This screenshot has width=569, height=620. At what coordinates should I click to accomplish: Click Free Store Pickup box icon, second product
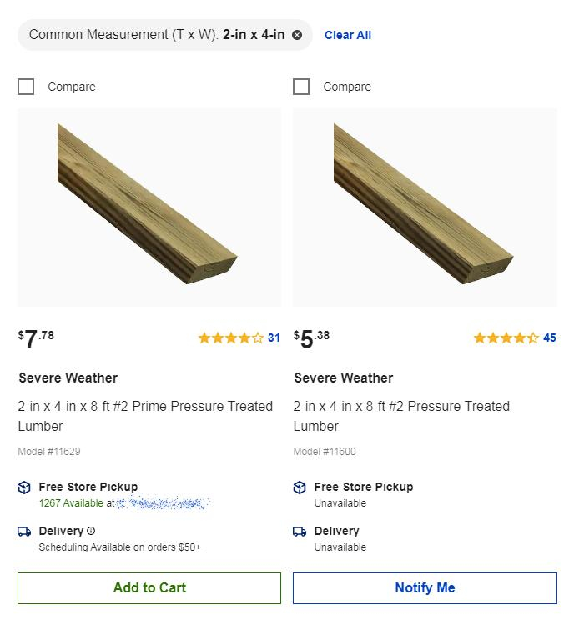click(300, 487)
